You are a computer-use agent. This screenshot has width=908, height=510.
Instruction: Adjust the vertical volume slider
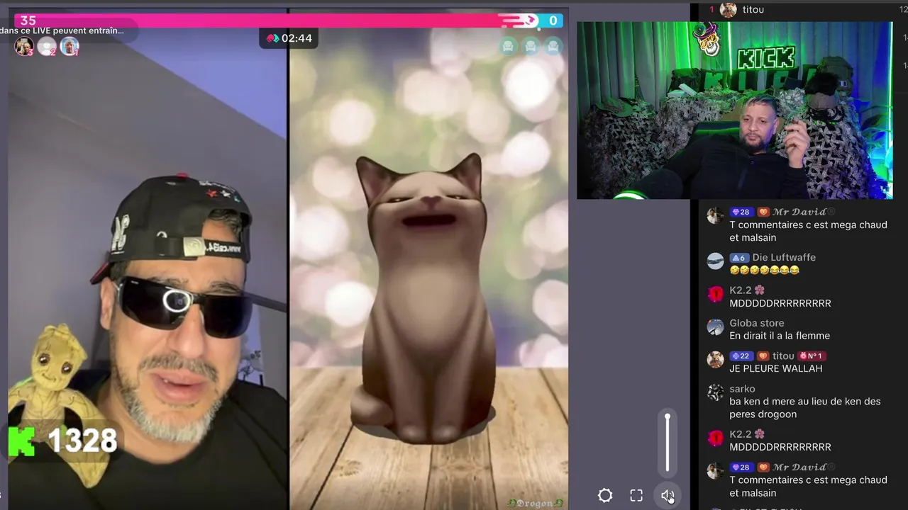[668, 443]
